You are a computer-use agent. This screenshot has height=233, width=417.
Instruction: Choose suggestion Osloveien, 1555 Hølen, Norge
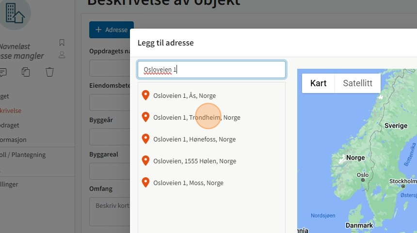[211, 161]
